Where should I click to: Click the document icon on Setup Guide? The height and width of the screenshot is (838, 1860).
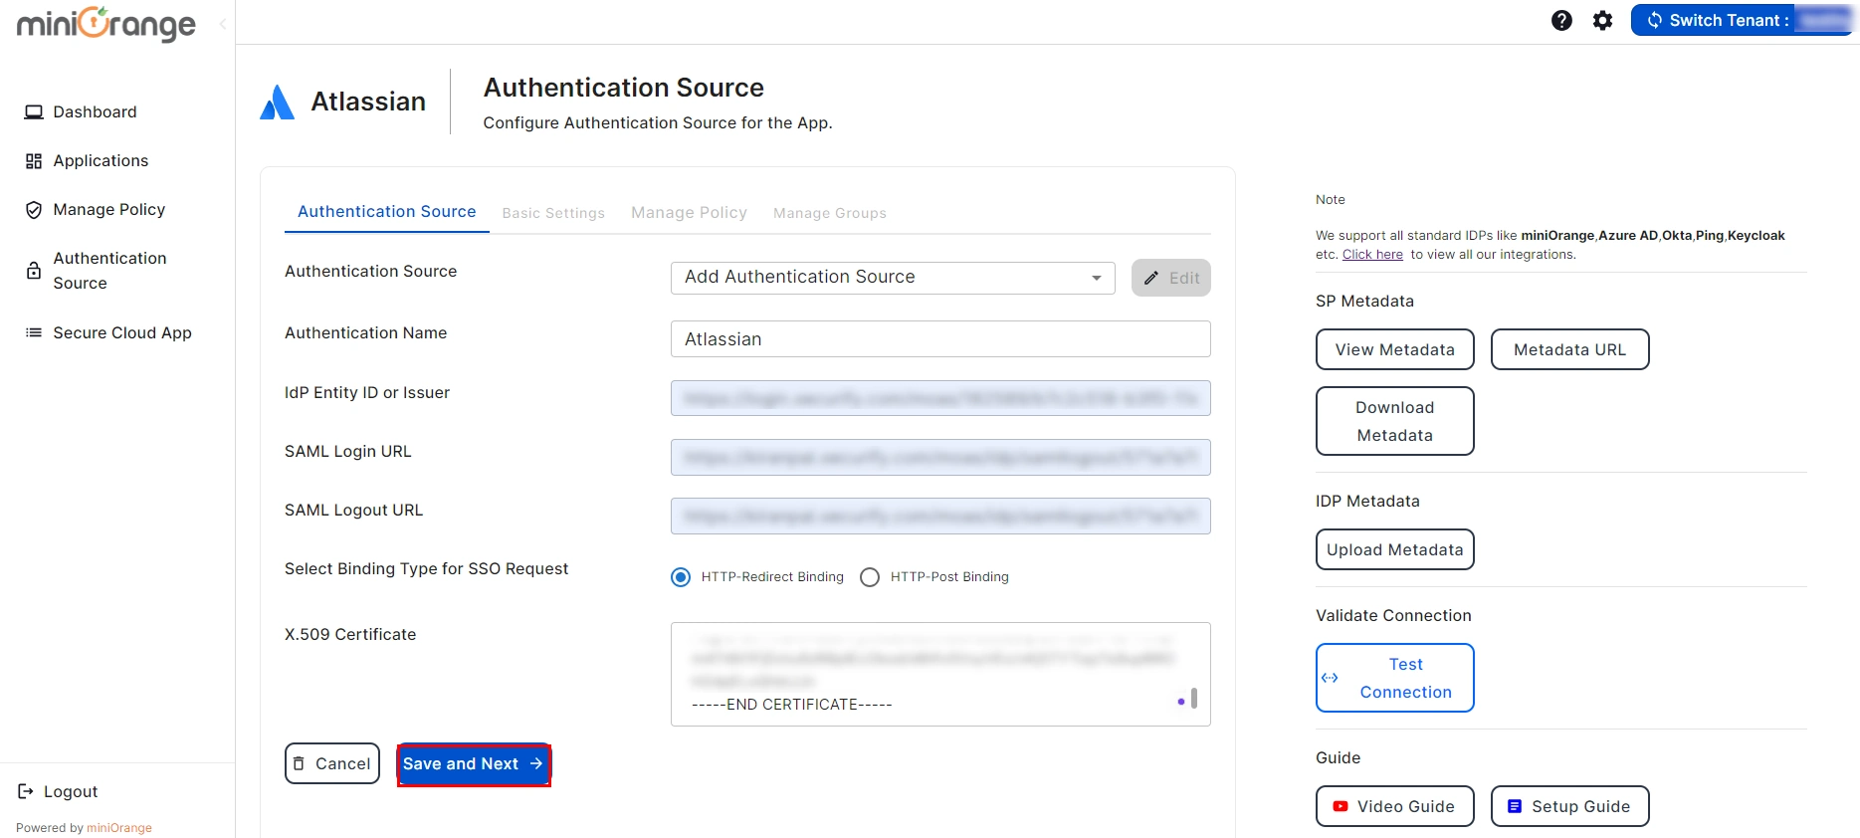click(x=1515, y=806)
